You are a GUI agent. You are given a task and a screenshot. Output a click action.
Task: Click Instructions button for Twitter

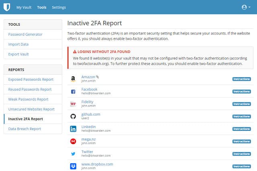coord(242,154)
